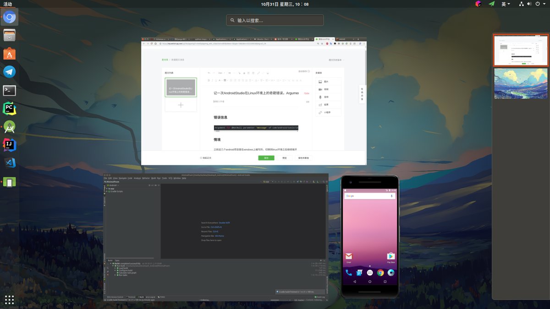This screenshot has width=550, height=309.
Task: Open File menu in Android Studio
Action: 105,178
